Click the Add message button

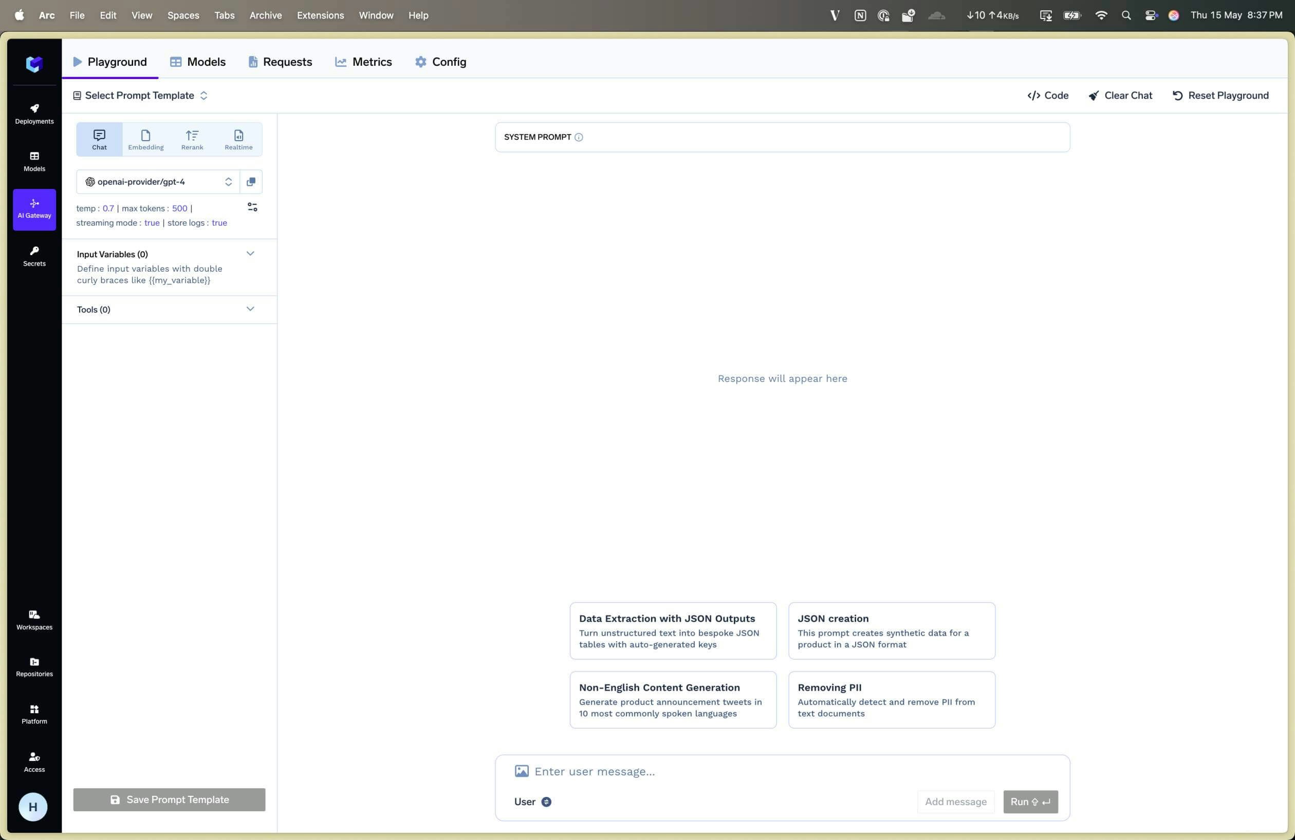tap(955, 801)
